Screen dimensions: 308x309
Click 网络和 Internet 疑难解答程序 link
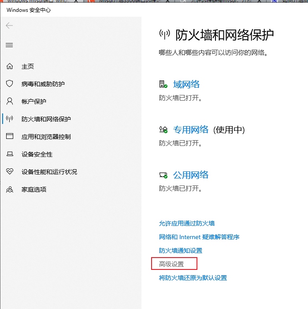(199, 237)
